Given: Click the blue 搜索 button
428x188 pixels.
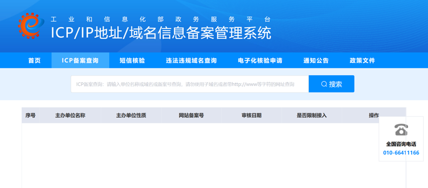Looking at the screenshot, I should 331,84.
